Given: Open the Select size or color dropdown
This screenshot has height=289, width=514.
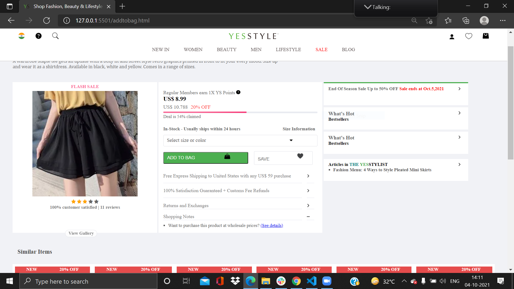Looking at the screenshot, I should click(240, 140).
